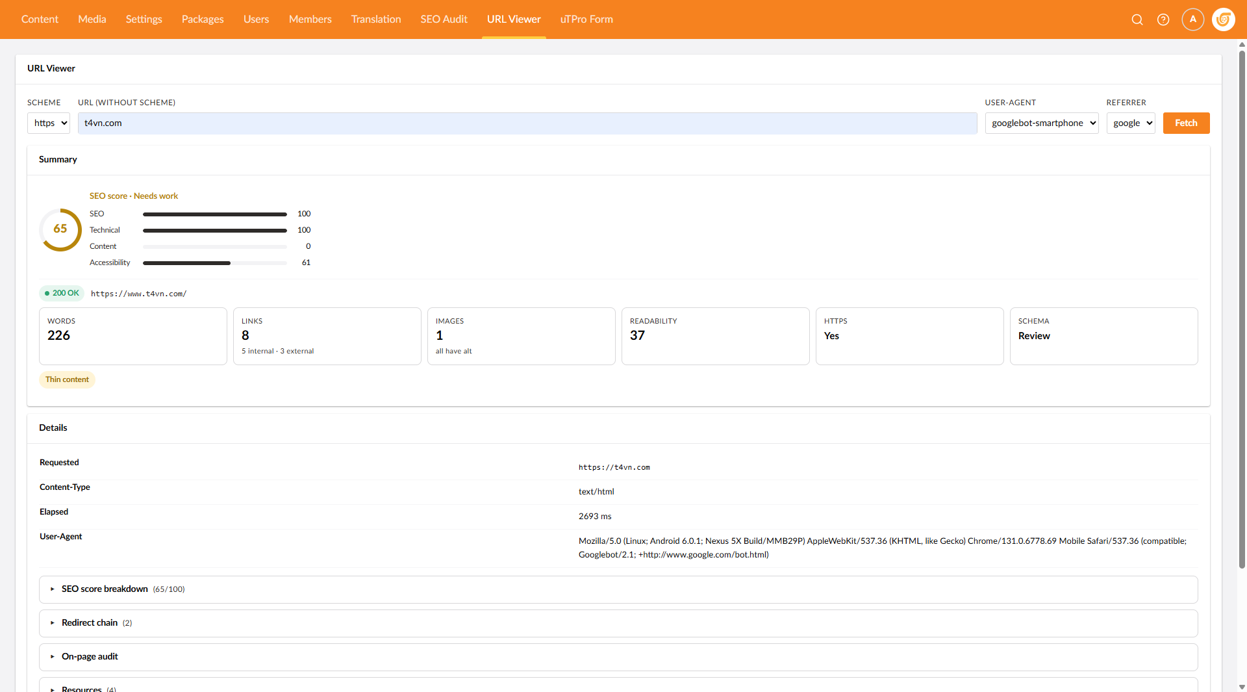The image size is (1247, 692).
Task: Open the scheme https dropdown
Action: [49, 123]
